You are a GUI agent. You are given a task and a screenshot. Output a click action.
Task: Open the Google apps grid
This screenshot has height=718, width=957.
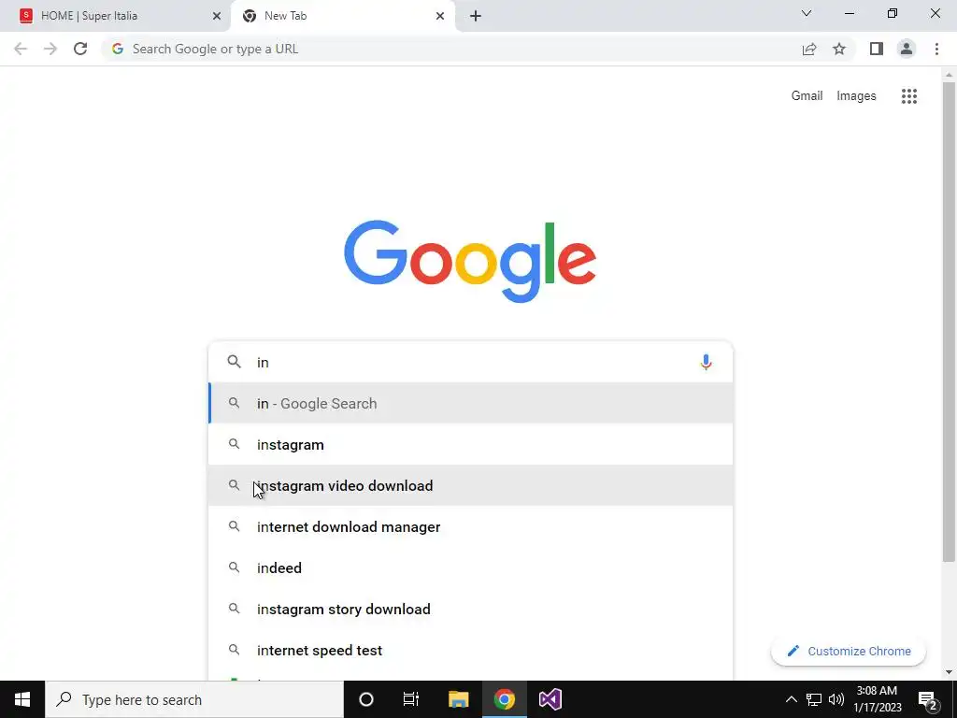tap(908, 96)
